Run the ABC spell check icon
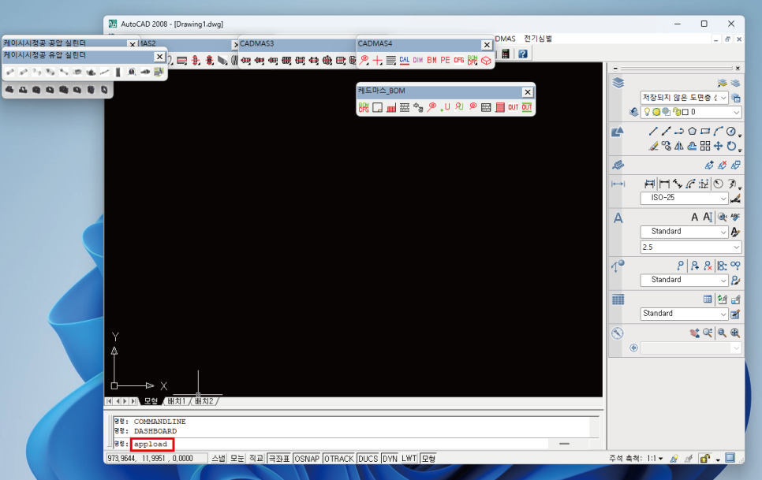Screen dimensions: 762x480 coord(735,217)
